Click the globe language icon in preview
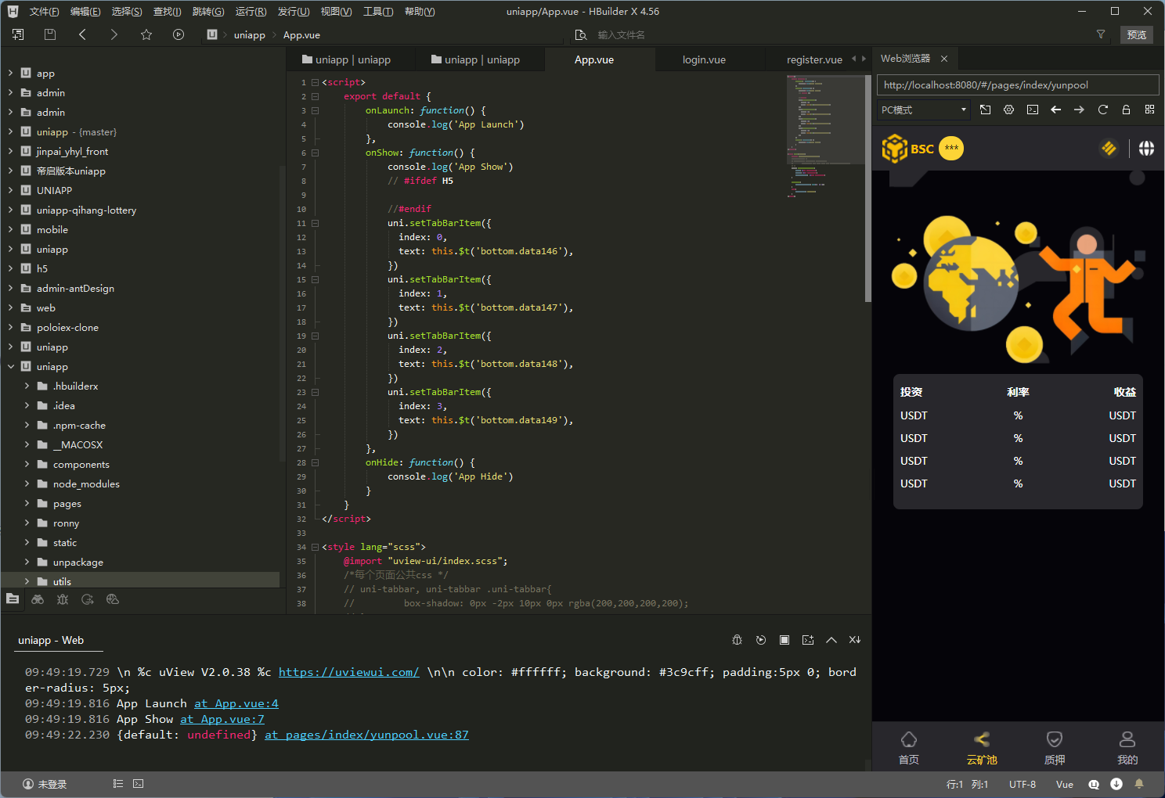 click(1146, 149)
